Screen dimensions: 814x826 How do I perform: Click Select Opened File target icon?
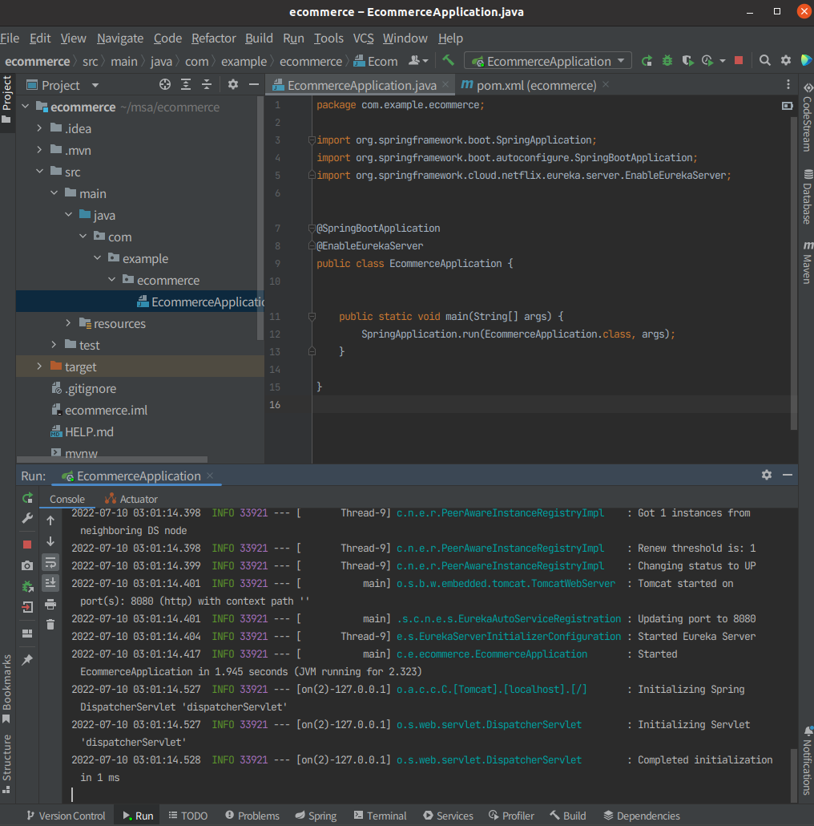[165, 85]
